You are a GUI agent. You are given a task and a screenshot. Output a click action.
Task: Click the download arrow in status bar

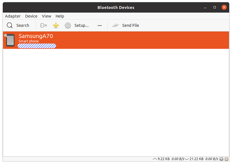click(x=187, y=159)
